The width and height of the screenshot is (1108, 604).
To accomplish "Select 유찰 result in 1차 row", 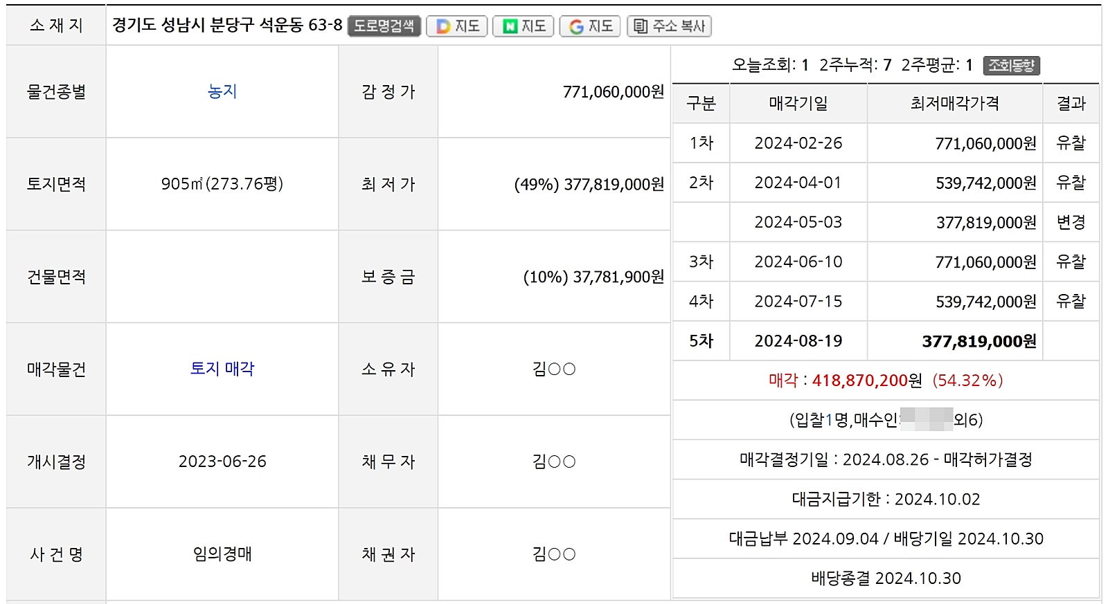I will click(x=1071, y=143).
